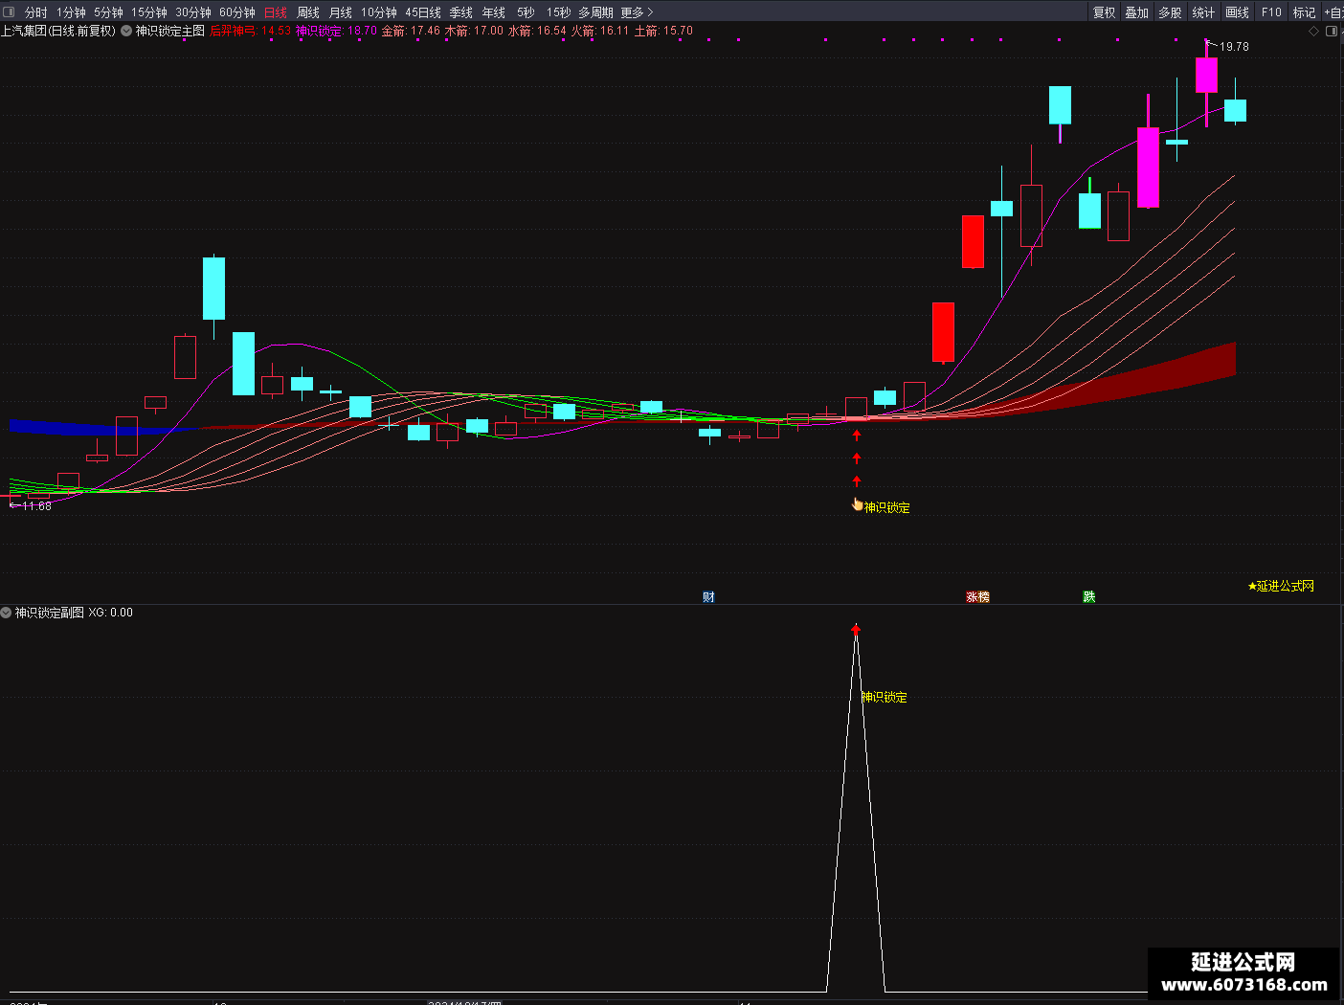Click the diamond icon at chart top-right
This screenshot has width=1344, height=1005.
pos(1314,32)
